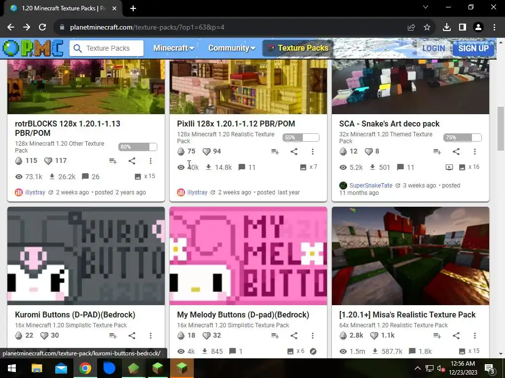This screenshot has width=505, height=378.
Task: Share this page from the address bar
Action: click(411, 28)
